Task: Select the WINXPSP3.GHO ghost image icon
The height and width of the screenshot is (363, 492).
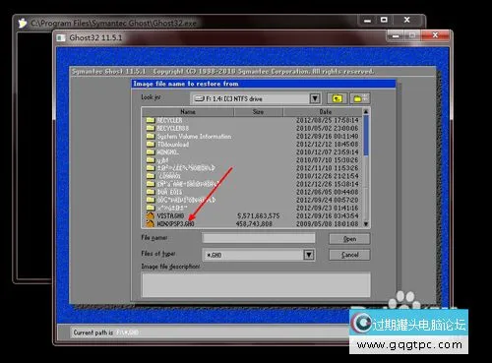Action: pos(151,223)
